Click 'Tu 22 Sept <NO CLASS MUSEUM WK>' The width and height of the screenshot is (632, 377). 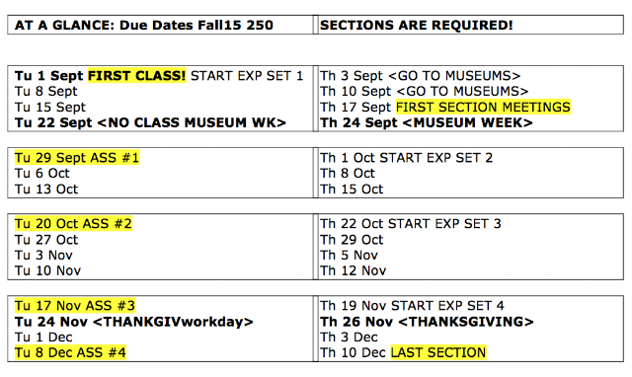pyautogui.click(x=150, y=122)
